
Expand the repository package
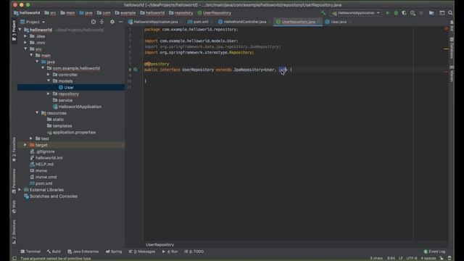point(49,94)
